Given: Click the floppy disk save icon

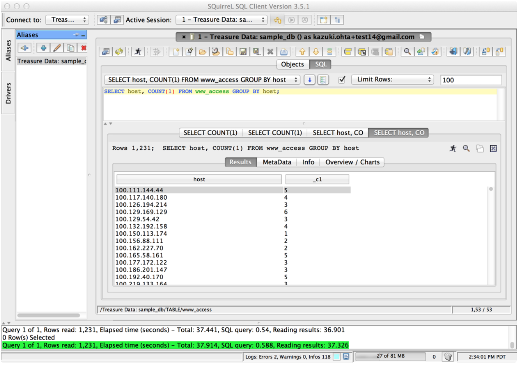Looking at the screenshot, I should click(243, 52).
